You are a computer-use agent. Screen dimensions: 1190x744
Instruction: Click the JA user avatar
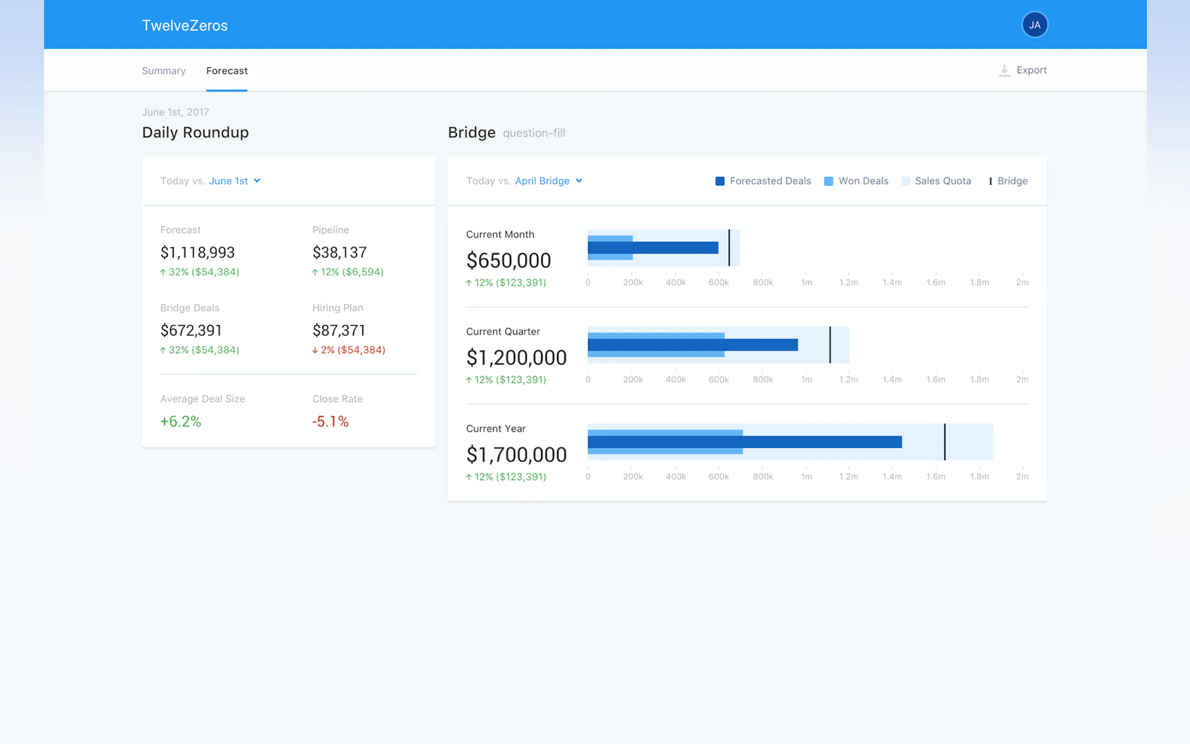[1034, 25]
